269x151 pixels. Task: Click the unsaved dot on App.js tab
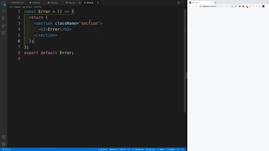pyautogui.click(x=80, y=3)
